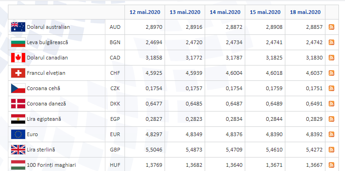
Task: Click the RSS icon for Coroana cehă
Action: [331, 88]
